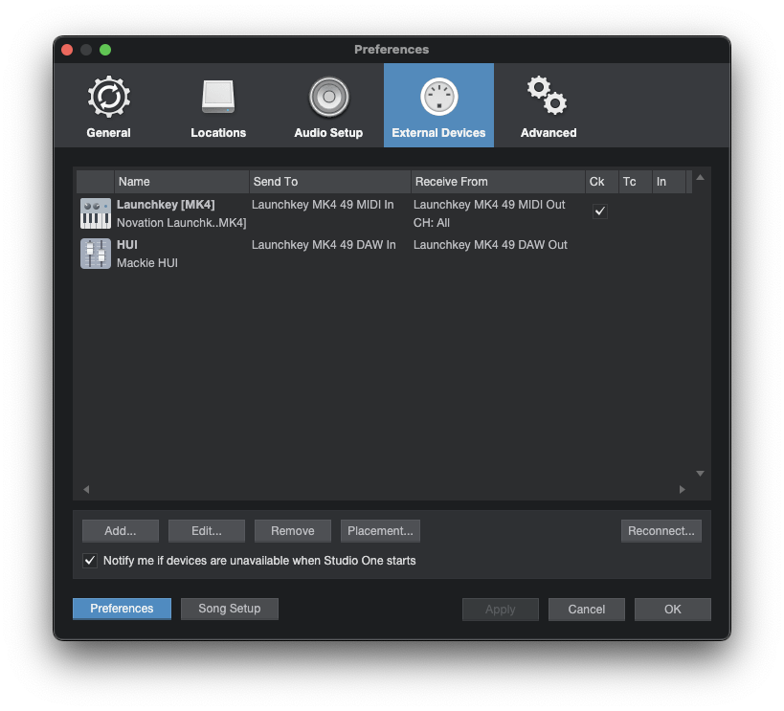
Task: Click 'Launchkey MK4 49 DAW In' cell
Action: pyautogui.click(x=324, y=245)
